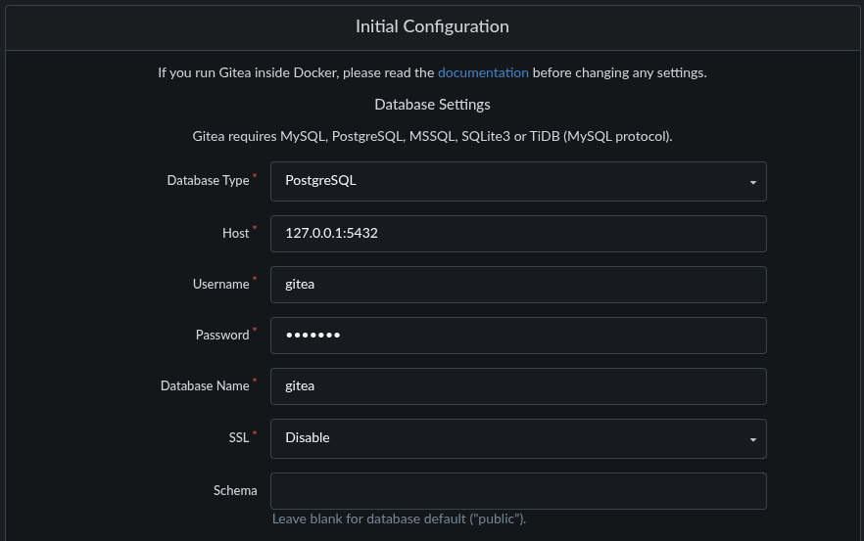Click the Database Settings section heading

point(432,105)
